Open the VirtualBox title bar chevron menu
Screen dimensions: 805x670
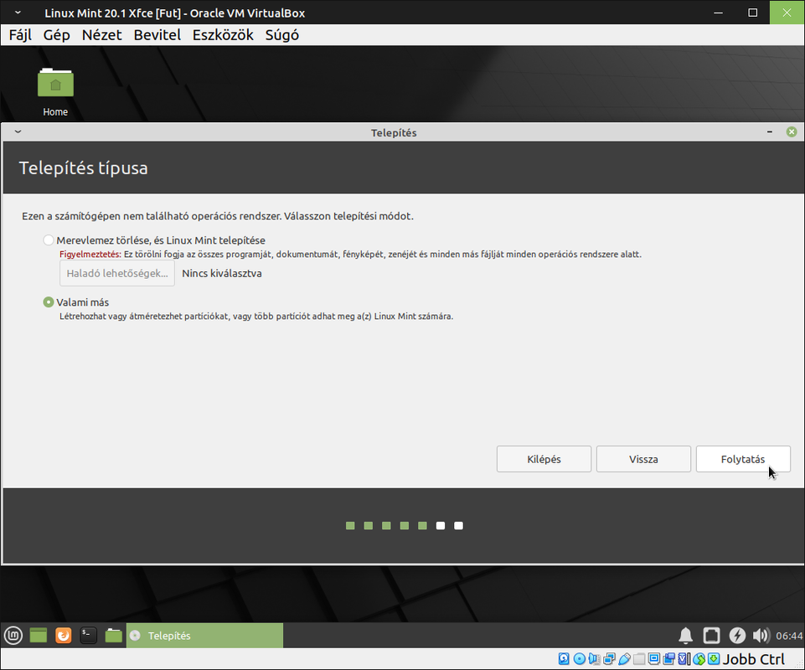coord(18,13)
